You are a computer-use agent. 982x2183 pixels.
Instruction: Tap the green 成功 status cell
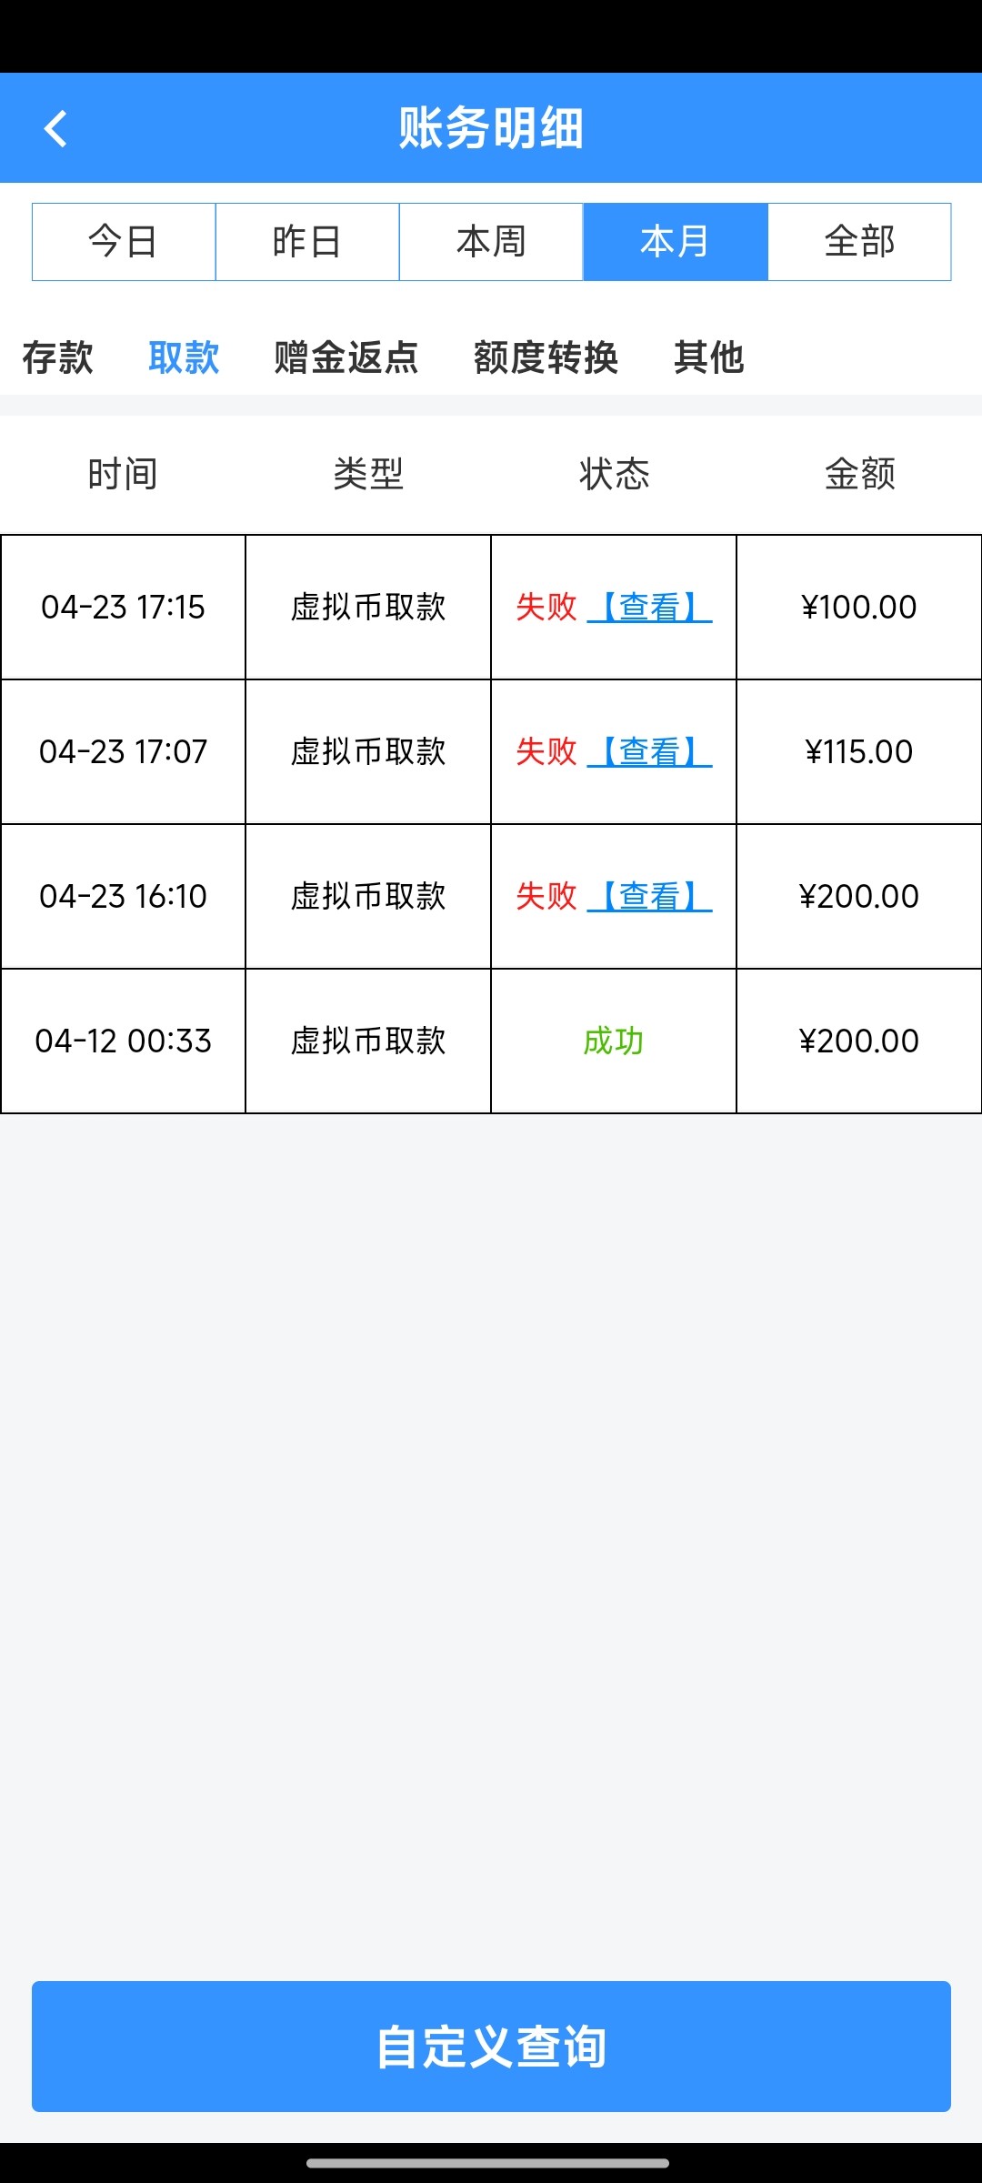click(x=613, y=1041)
